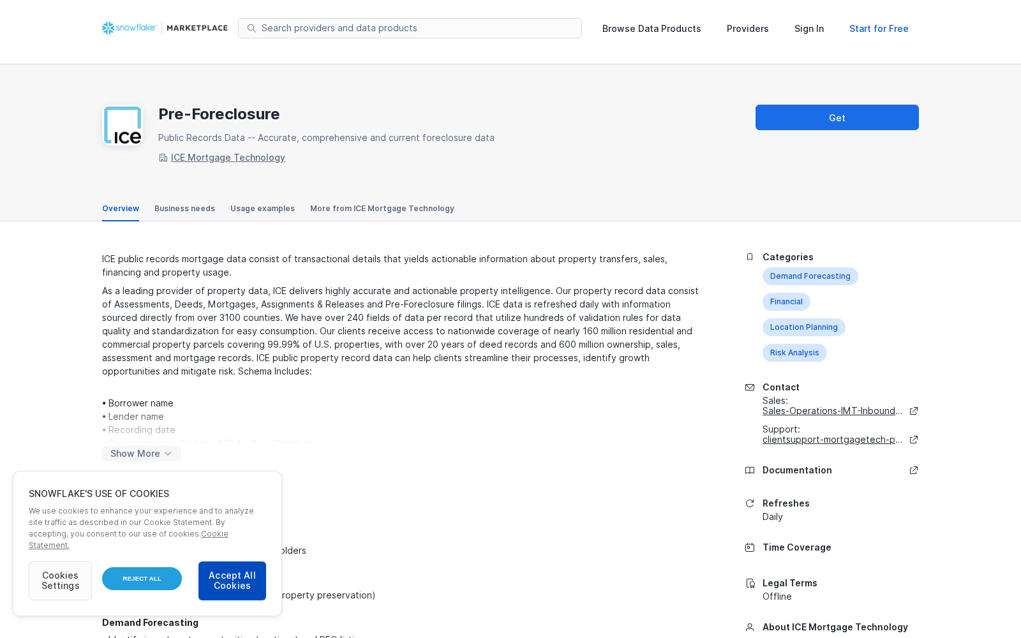Open the Usage examples tab
1021x638 pixels.
pos(262,209)
